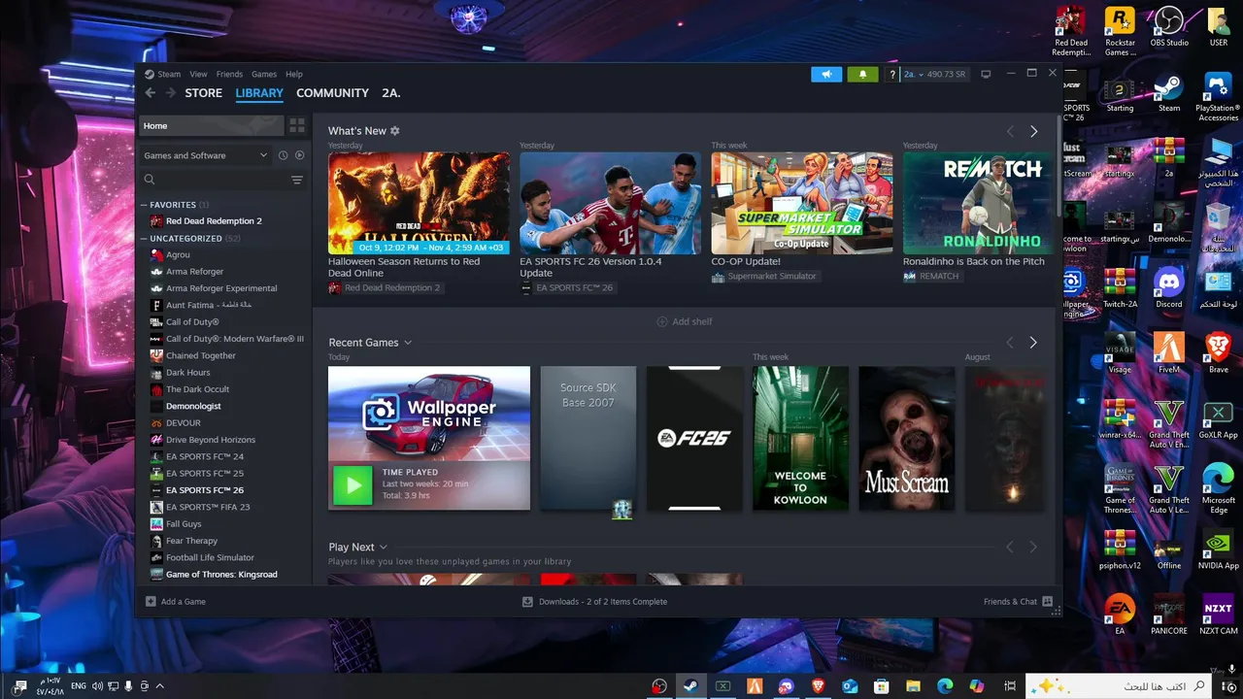1243x699 pixels.
Task: Collapse the UNCATEGORIZED category
Action: (x=143, y=238)
